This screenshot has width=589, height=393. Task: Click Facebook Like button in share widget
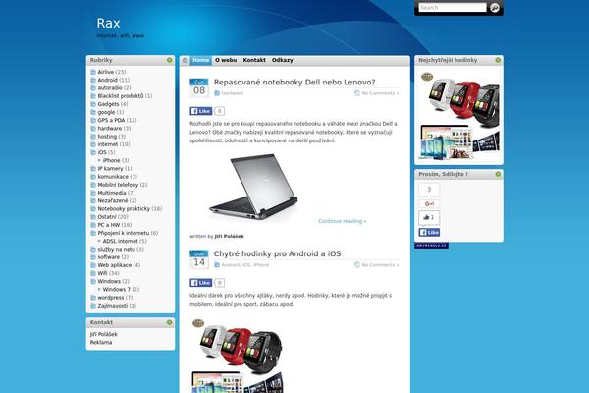point(429,233)
